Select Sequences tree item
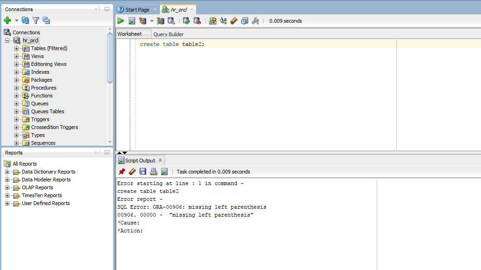Screen dimensions: 481x270 tap(43, 143)
